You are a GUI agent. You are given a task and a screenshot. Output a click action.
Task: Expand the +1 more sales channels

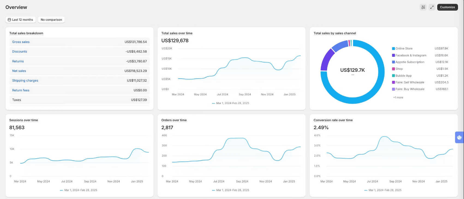pyautogui.click(x=398, y=97)
